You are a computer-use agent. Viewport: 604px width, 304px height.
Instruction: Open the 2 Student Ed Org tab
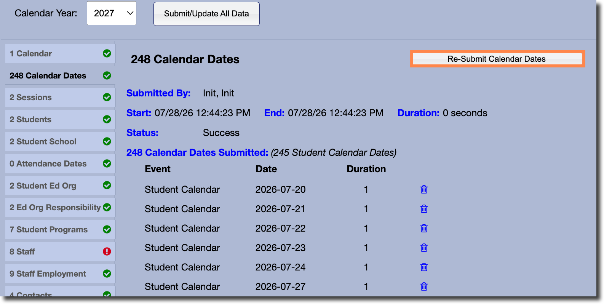tap(60, 186)
